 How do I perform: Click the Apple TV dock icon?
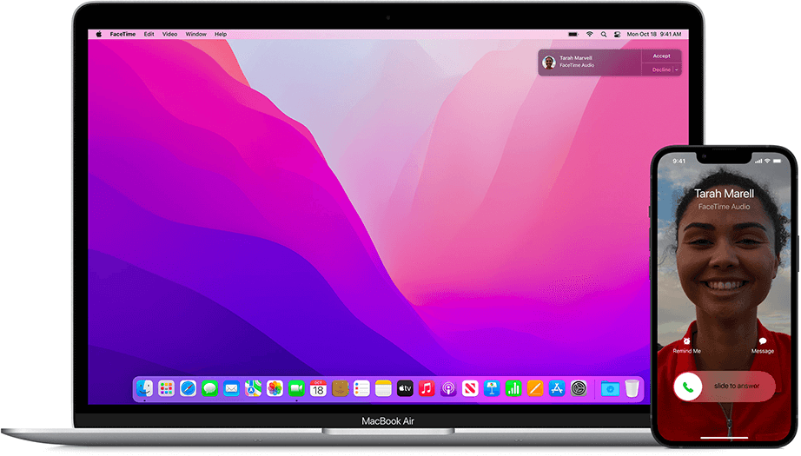405,388
